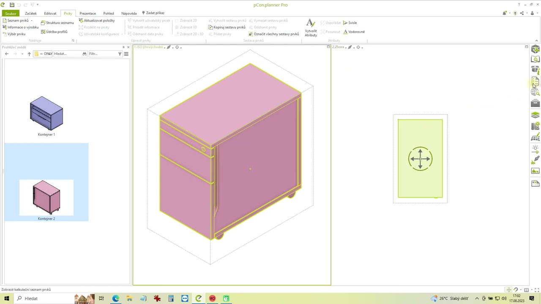
Task: Maximize the Zhora viewport
Action: [x=526, y=47]
